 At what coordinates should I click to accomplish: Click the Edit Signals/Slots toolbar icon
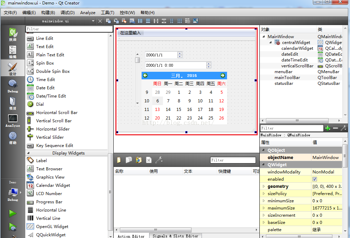(116, 21)
